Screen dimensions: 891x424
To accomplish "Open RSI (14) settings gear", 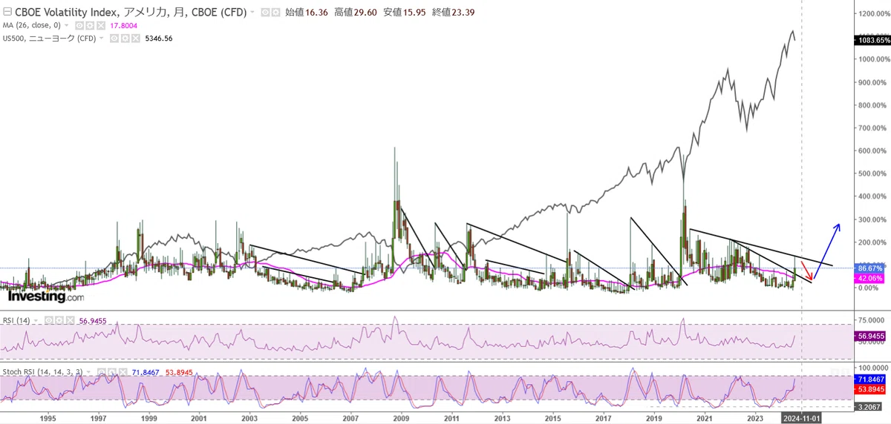I will (x=59, y=320).
